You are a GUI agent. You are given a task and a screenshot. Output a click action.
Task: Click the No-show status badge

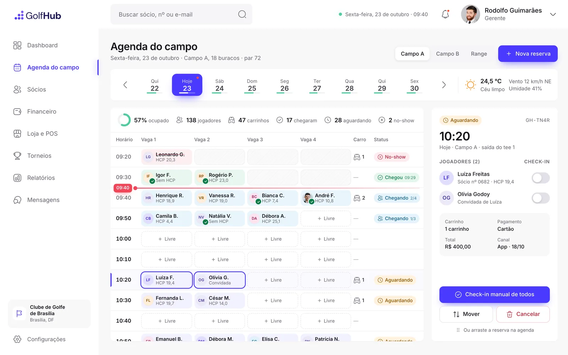tap(392, 157)
